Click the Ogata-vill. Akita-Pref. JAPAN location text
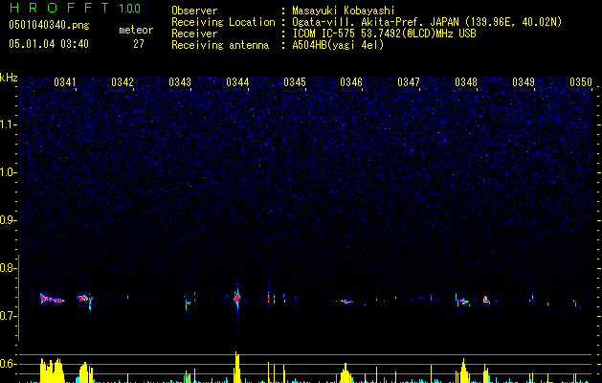This screenshot has height=383, width=602. click(427, 22)
